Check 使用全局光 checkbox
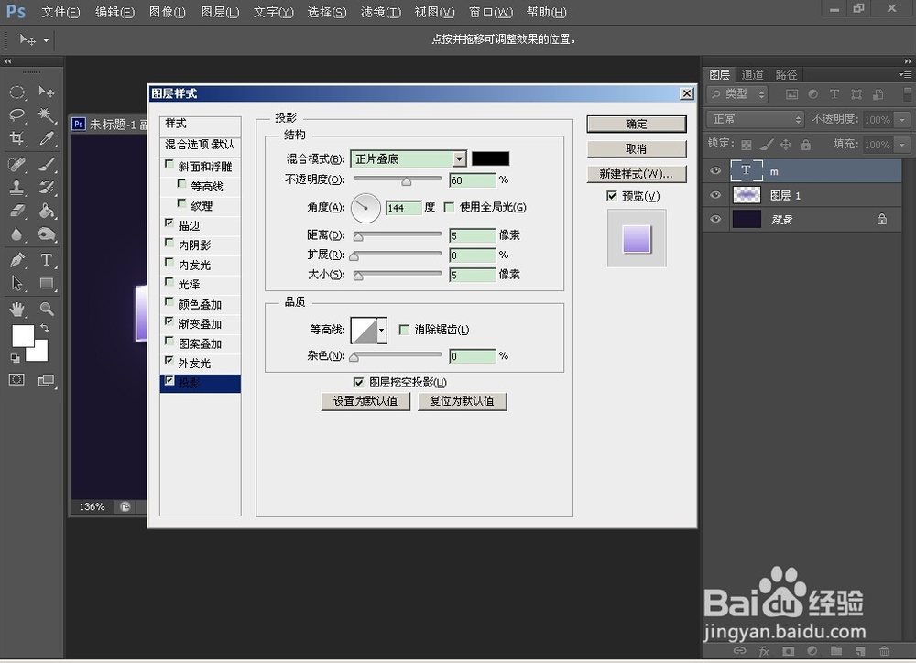Viewport: 916px width, 663px height. tap(449, 207)
